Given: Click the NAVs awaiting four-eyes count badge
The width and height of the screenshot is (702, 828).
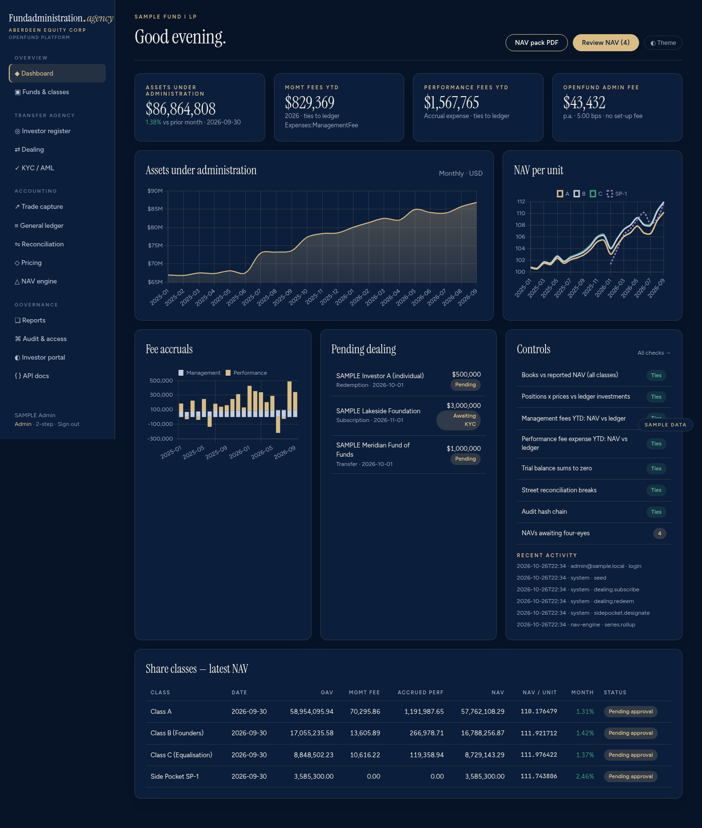Looking at the screenshot, I should point(660,533).
